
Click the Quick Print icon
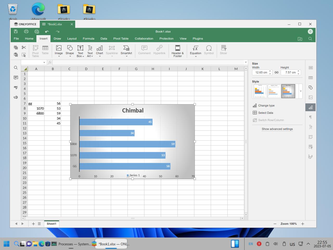pos(37,32)
